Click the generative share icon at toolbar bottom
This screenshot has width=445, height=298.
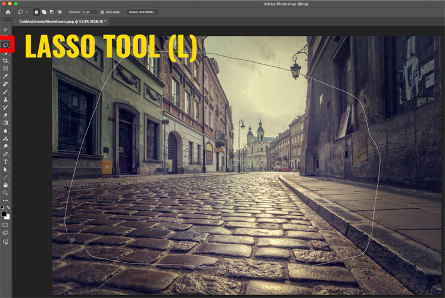(x=5, y=242)
